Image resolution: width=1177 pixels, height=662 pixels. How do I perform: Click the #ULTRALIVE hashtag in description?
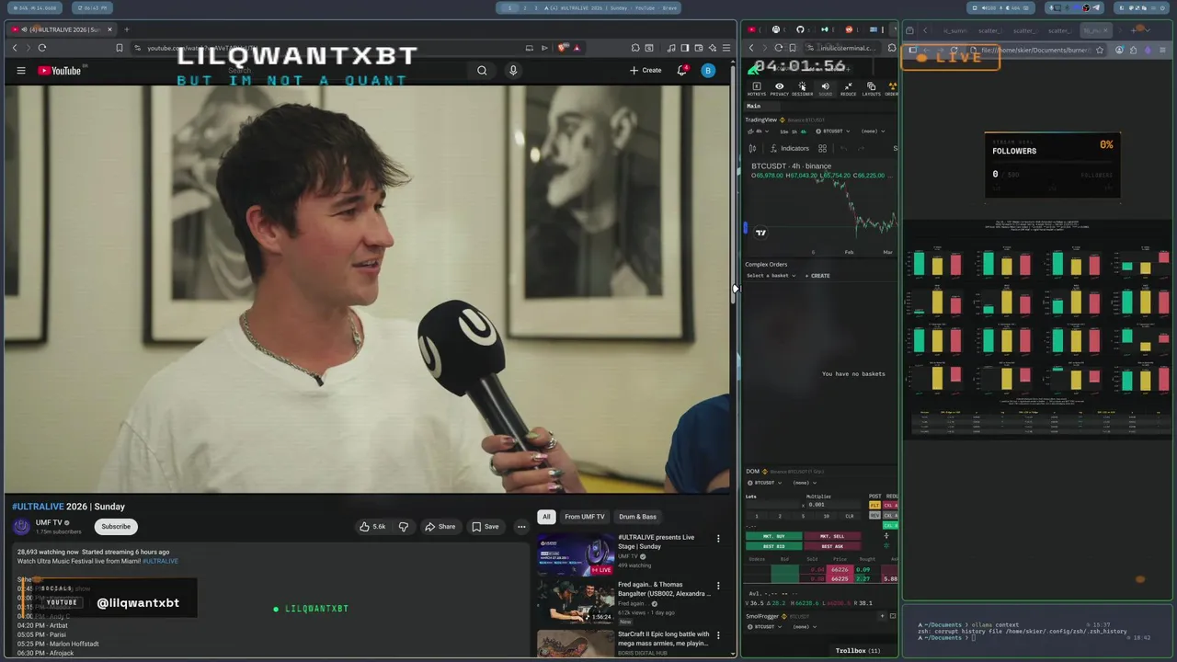160,561
